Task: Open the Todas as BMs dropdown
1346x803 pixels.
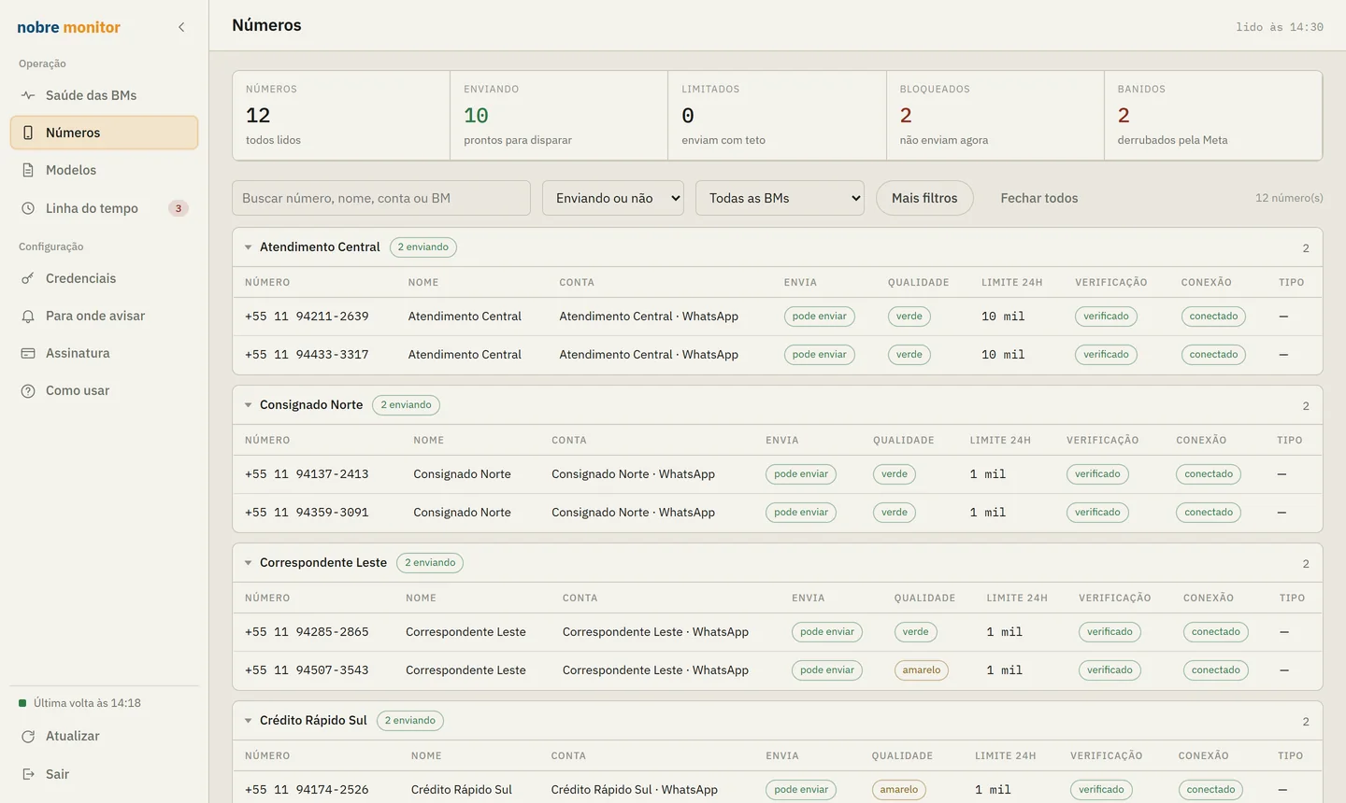Action: pyautogui.click(x=780, y=198)
